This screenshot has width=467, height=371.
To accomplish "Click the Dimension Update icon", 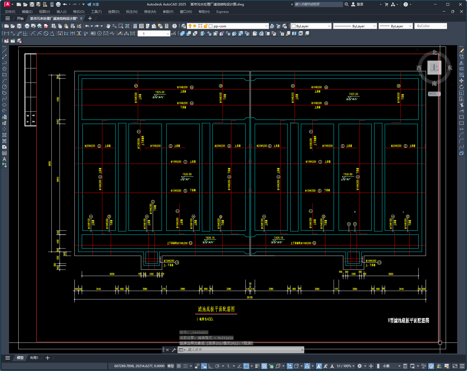I will click(133, 33).
